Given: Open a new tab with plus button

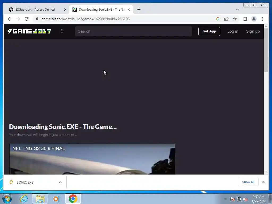Looking at the screenshot, I should coord(139,10).
